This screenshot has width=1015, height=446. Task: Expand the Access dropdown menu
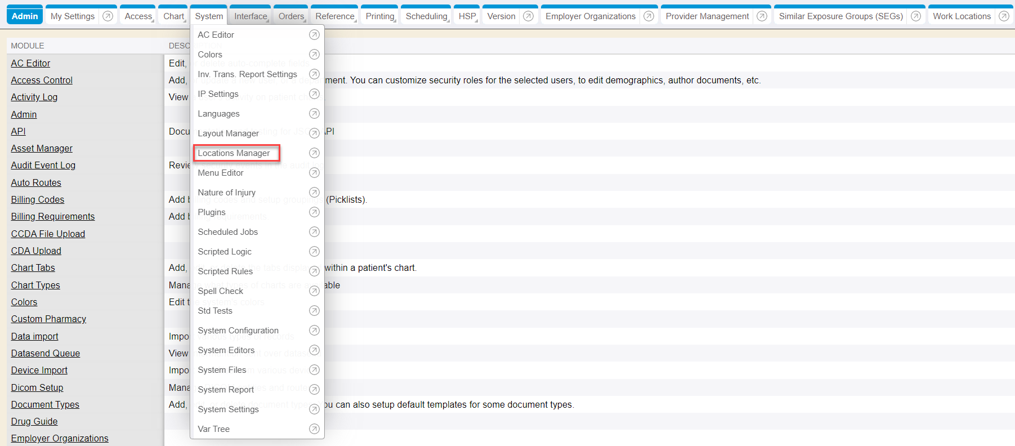tap(138, 16)
